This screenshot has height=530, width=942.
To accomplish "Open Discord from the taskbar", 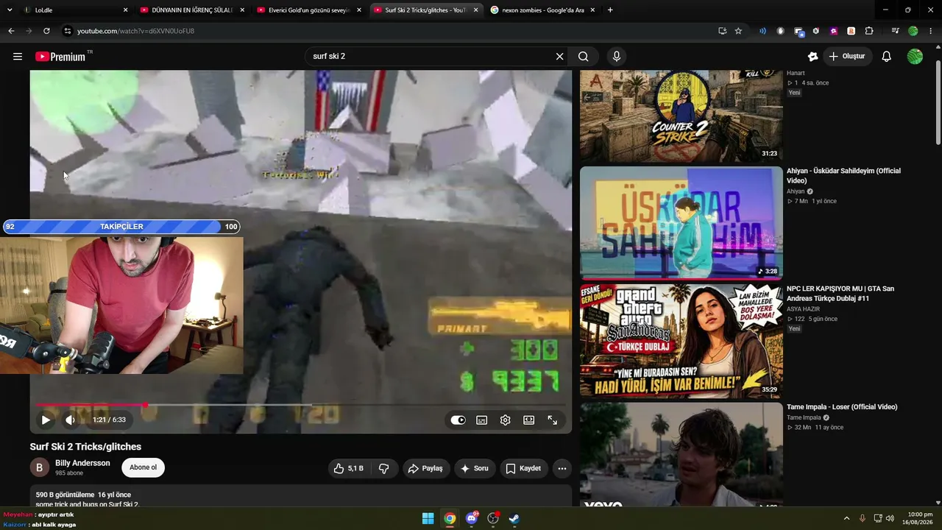I will tap(472, 519).
